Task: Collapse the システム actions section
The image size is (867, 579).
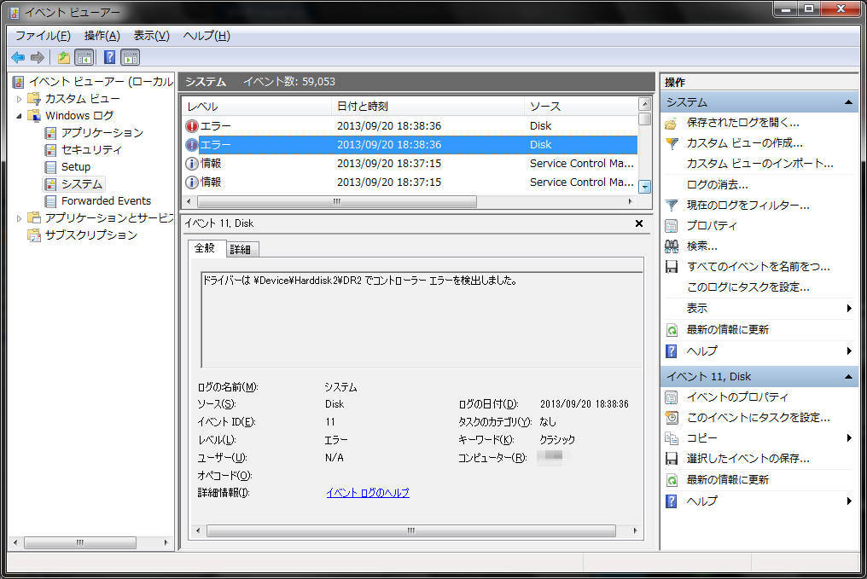Action: 847,103
